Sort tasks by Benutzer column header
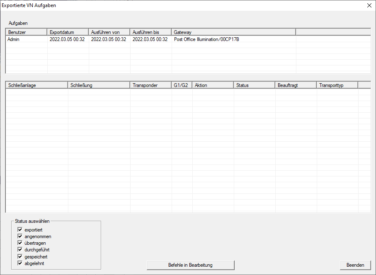 click(27, 32)
